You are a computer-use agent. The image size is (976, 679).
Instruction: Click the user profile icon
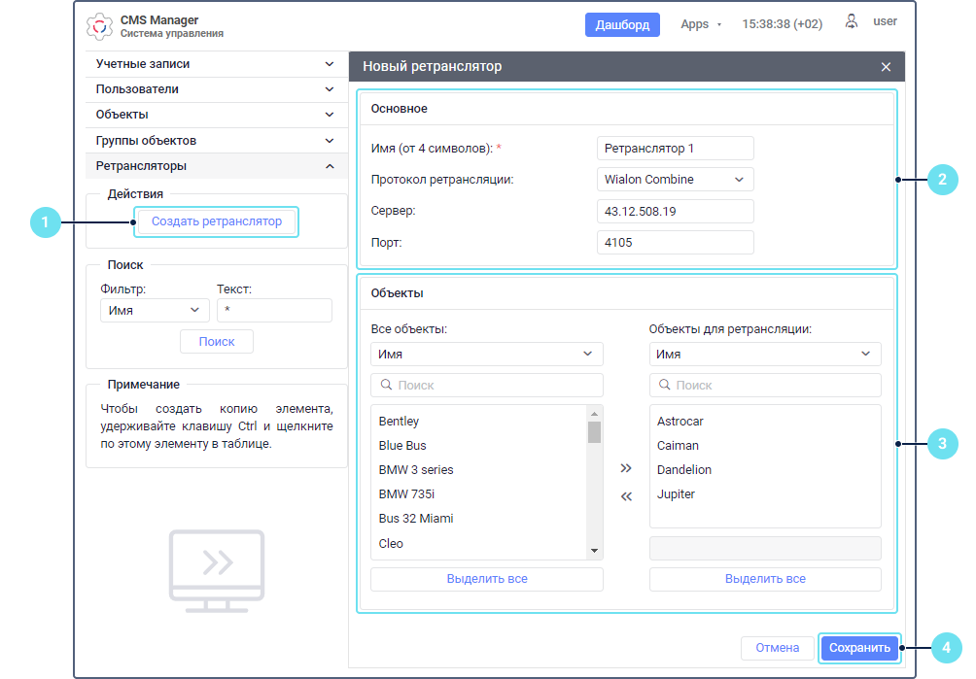pos(852,21)
